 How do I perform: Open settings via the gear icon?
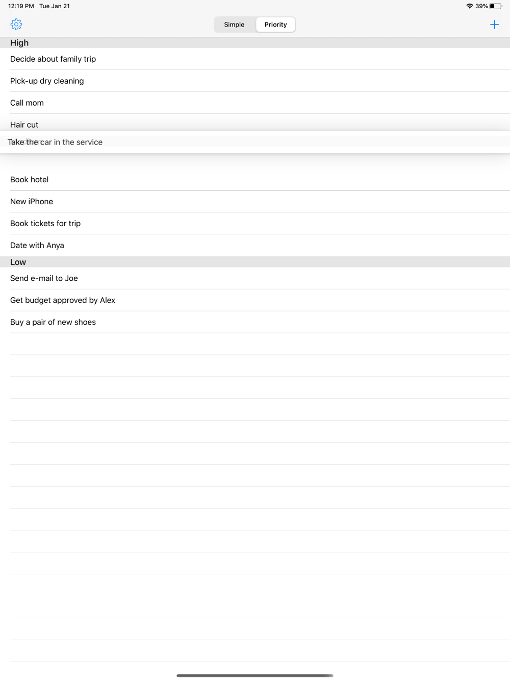tap(16, 25)
